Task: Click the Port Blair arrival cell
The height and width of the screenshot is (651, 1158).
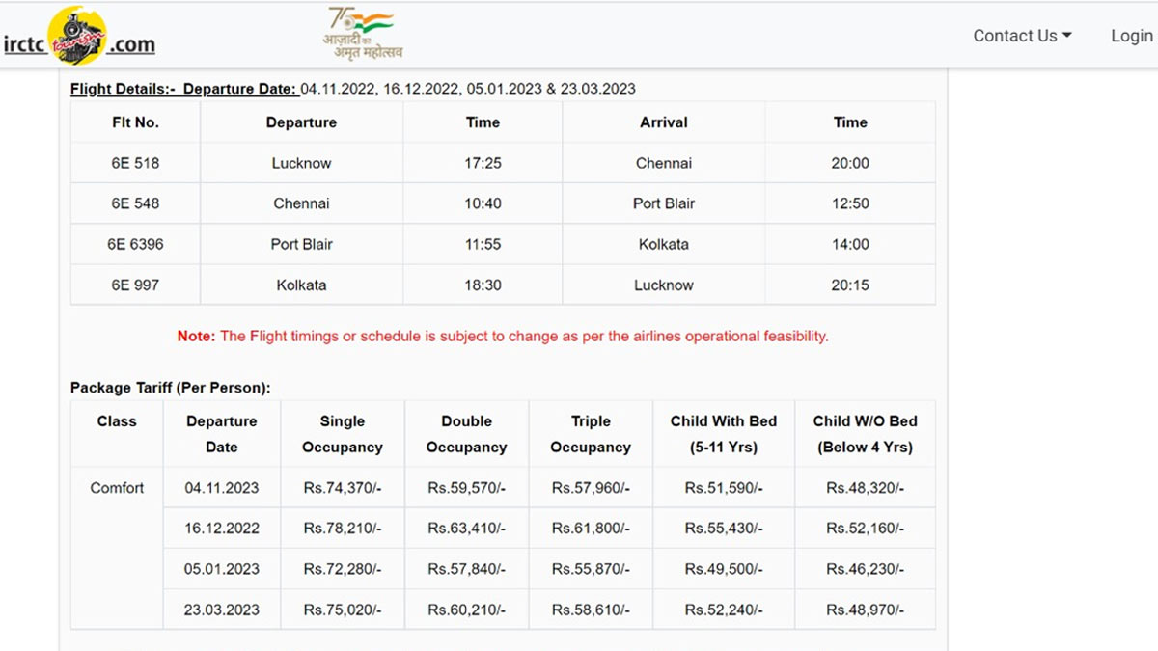Action: [x=664, y=203]
